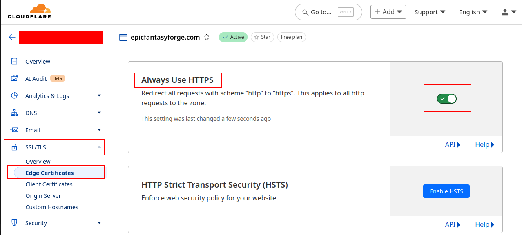
Task: Click the Free plan badge
Action: pyautogui.click(x=292, y=37)
